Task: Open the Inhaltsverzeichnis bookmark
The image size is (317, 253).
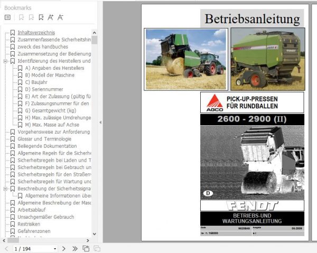Action: coord(36,33)
